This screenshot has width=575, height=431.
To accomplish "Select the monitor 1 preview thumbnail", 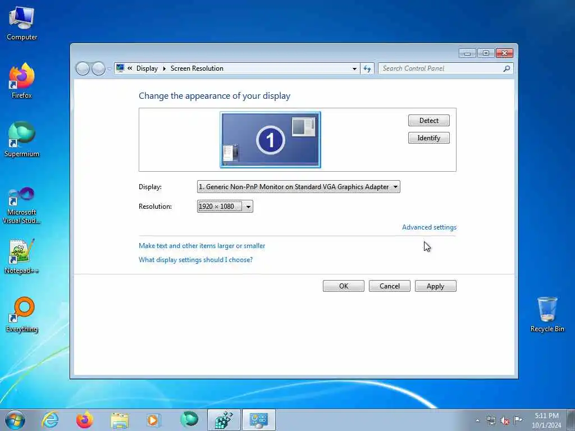I will click(x=270, y=140).
